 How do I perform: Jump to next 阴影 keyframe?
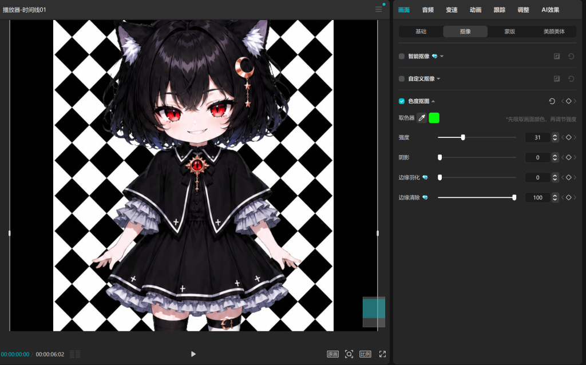[x=575, y=158]
